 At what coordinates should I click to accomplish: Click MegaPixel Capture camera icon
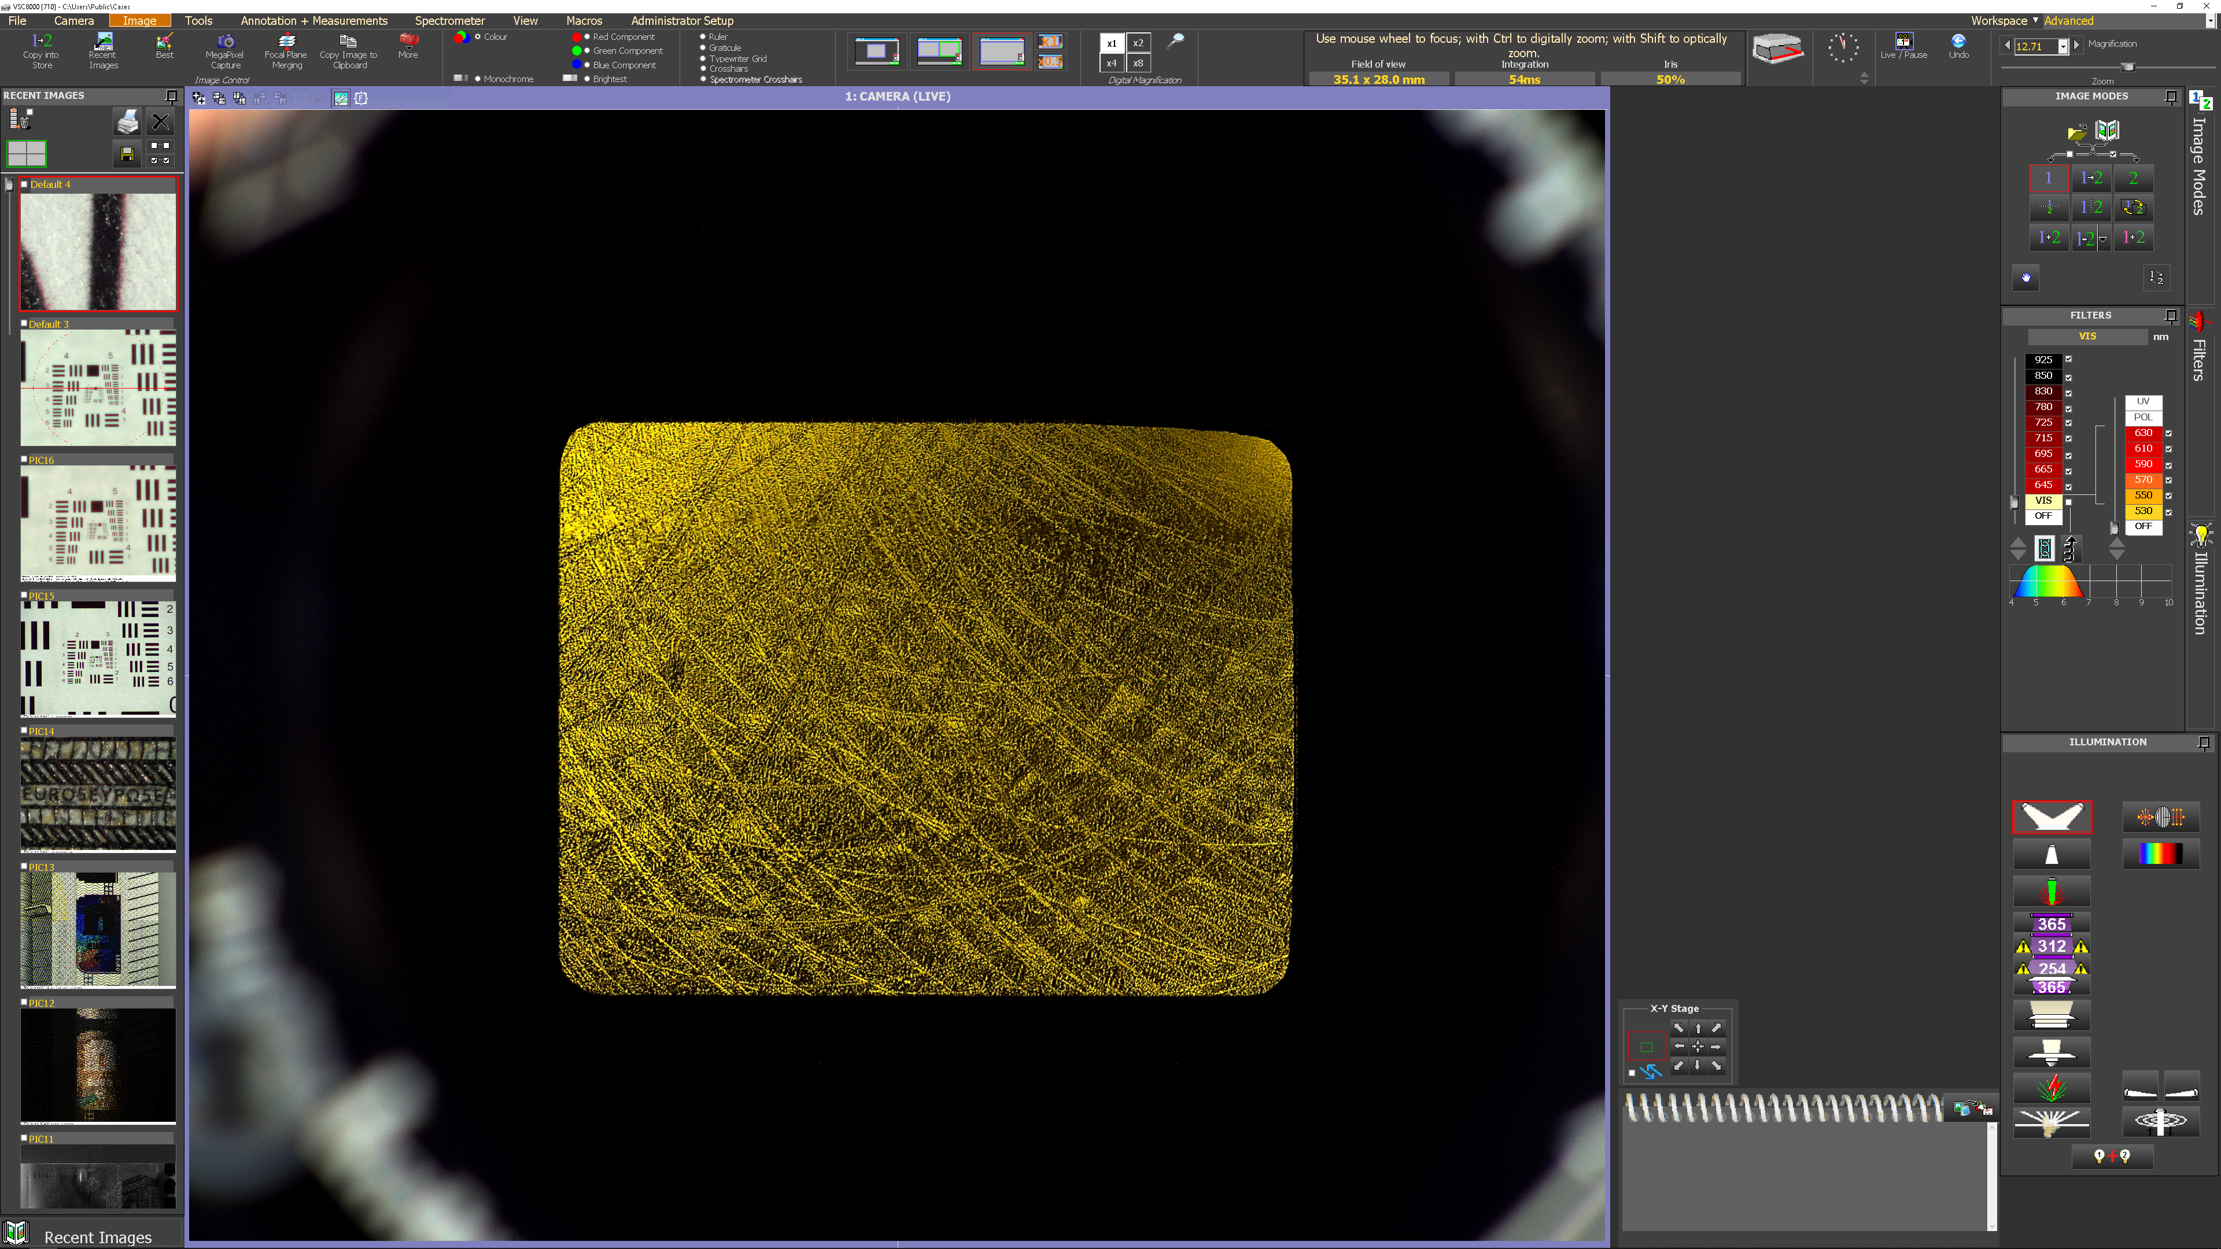(x=225, y=42)
